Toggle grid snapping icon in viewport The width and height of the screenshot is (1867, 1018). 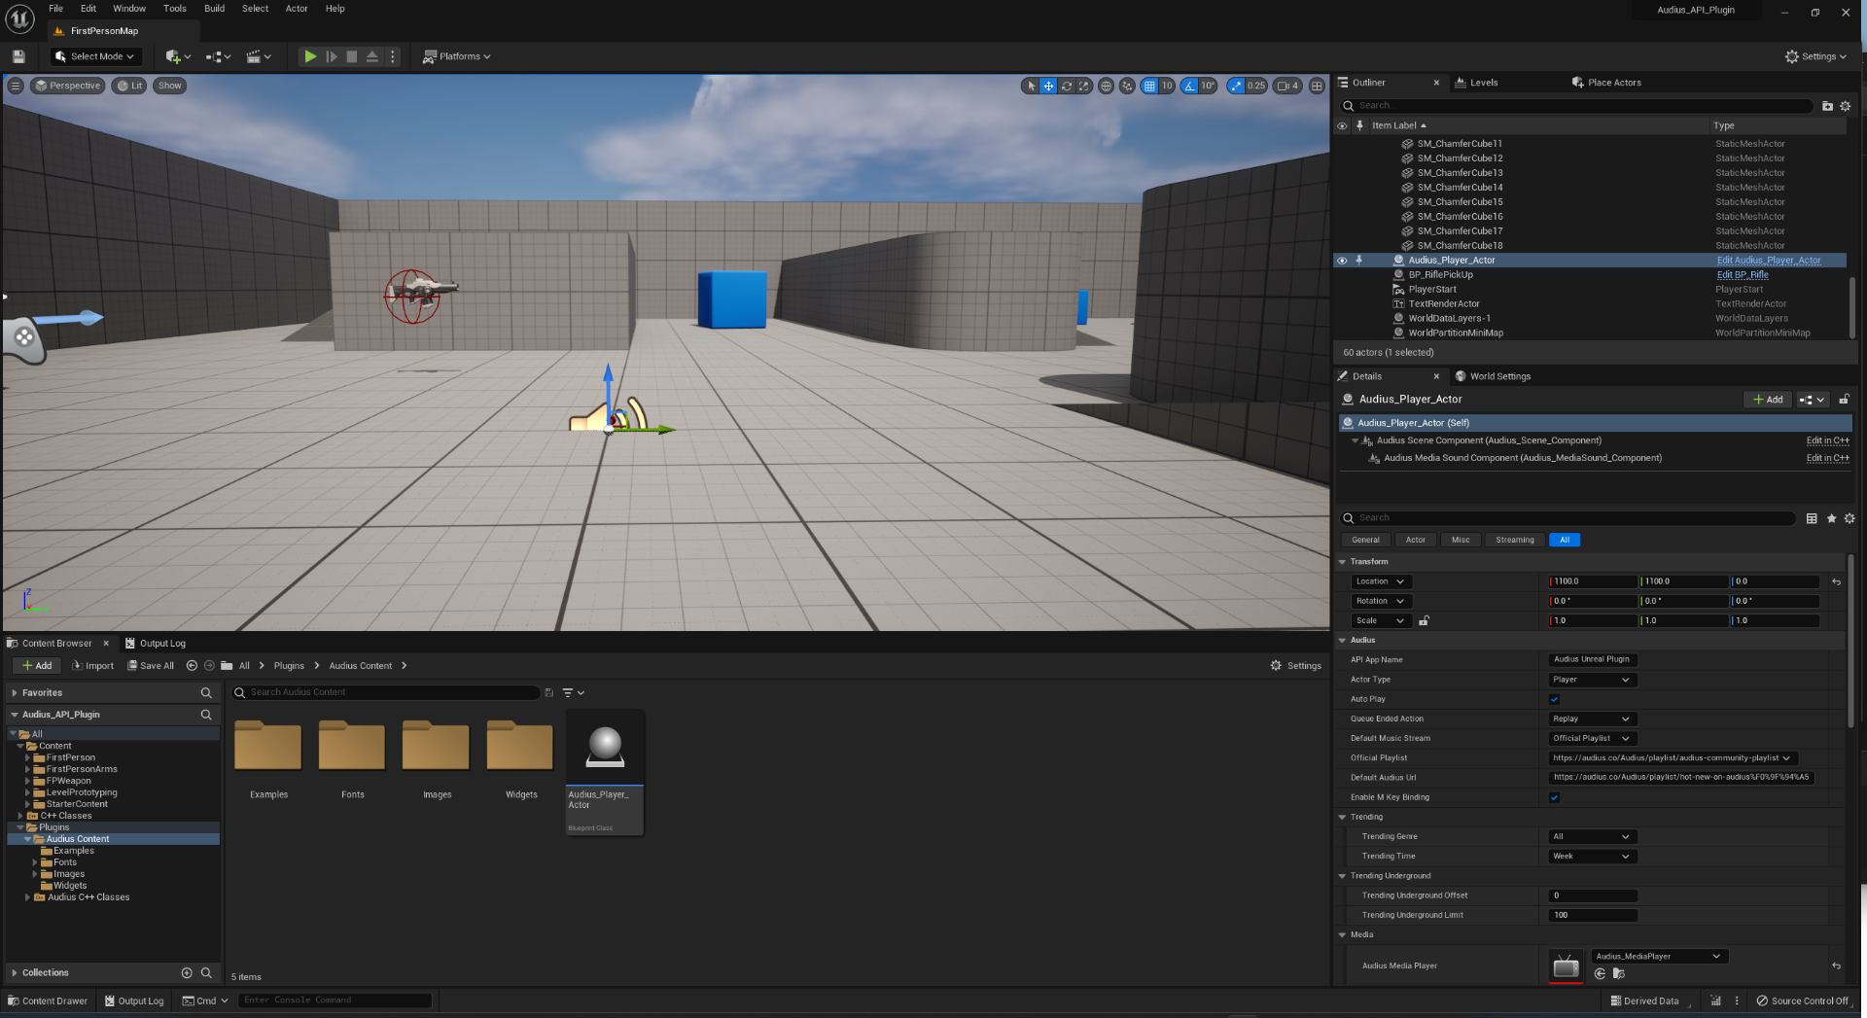[x=1149, y=86]
